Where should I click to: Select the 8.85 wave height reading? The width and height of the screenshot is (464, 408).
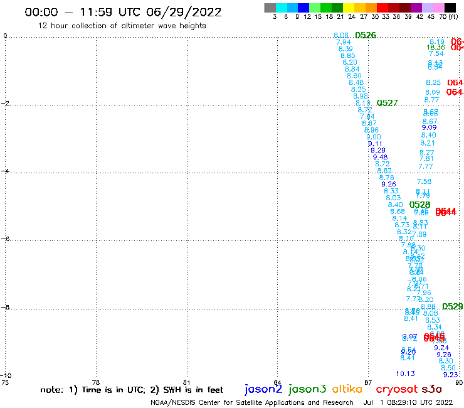click(x=348, y=55)
